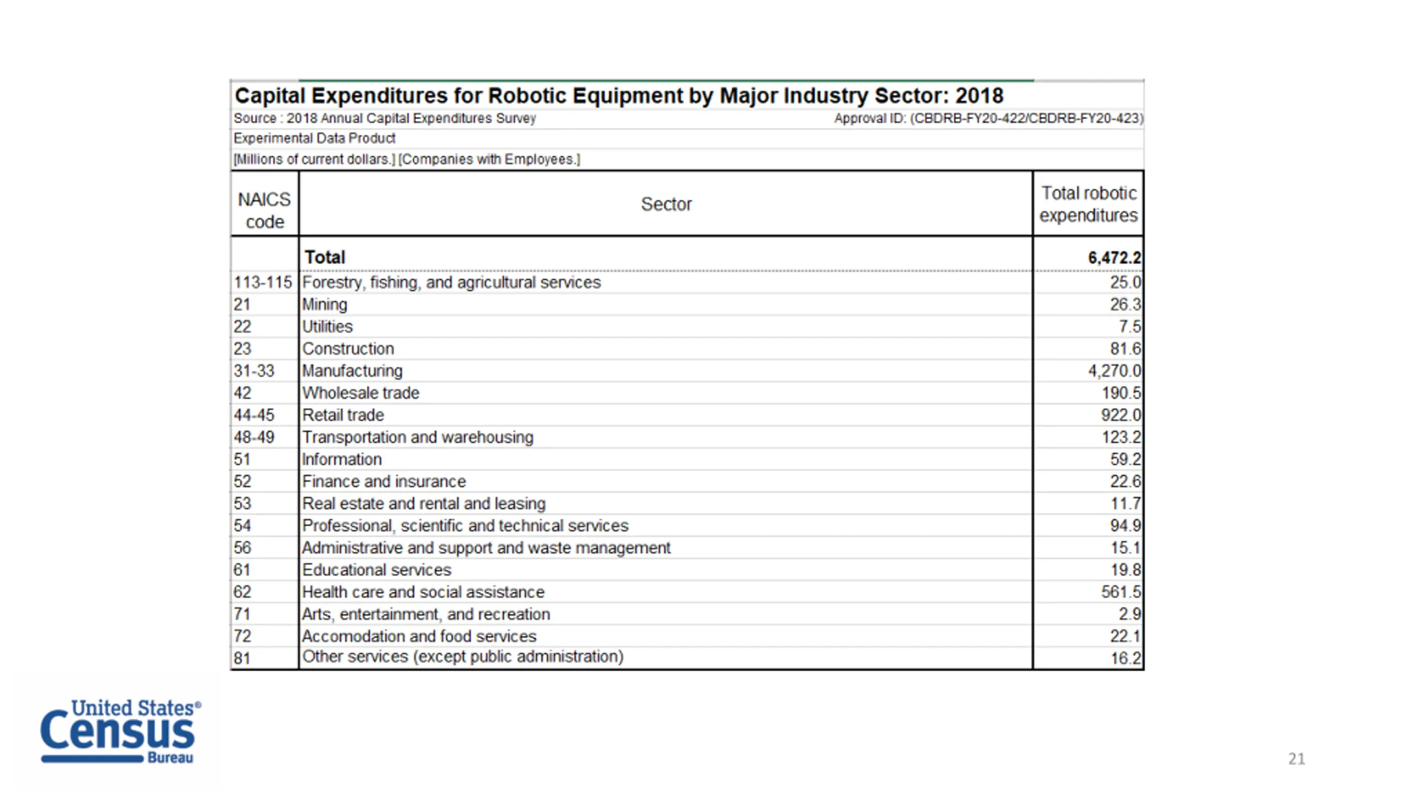
Task: Click the Mining value 26.3
Action: (x=1125, y=305)
